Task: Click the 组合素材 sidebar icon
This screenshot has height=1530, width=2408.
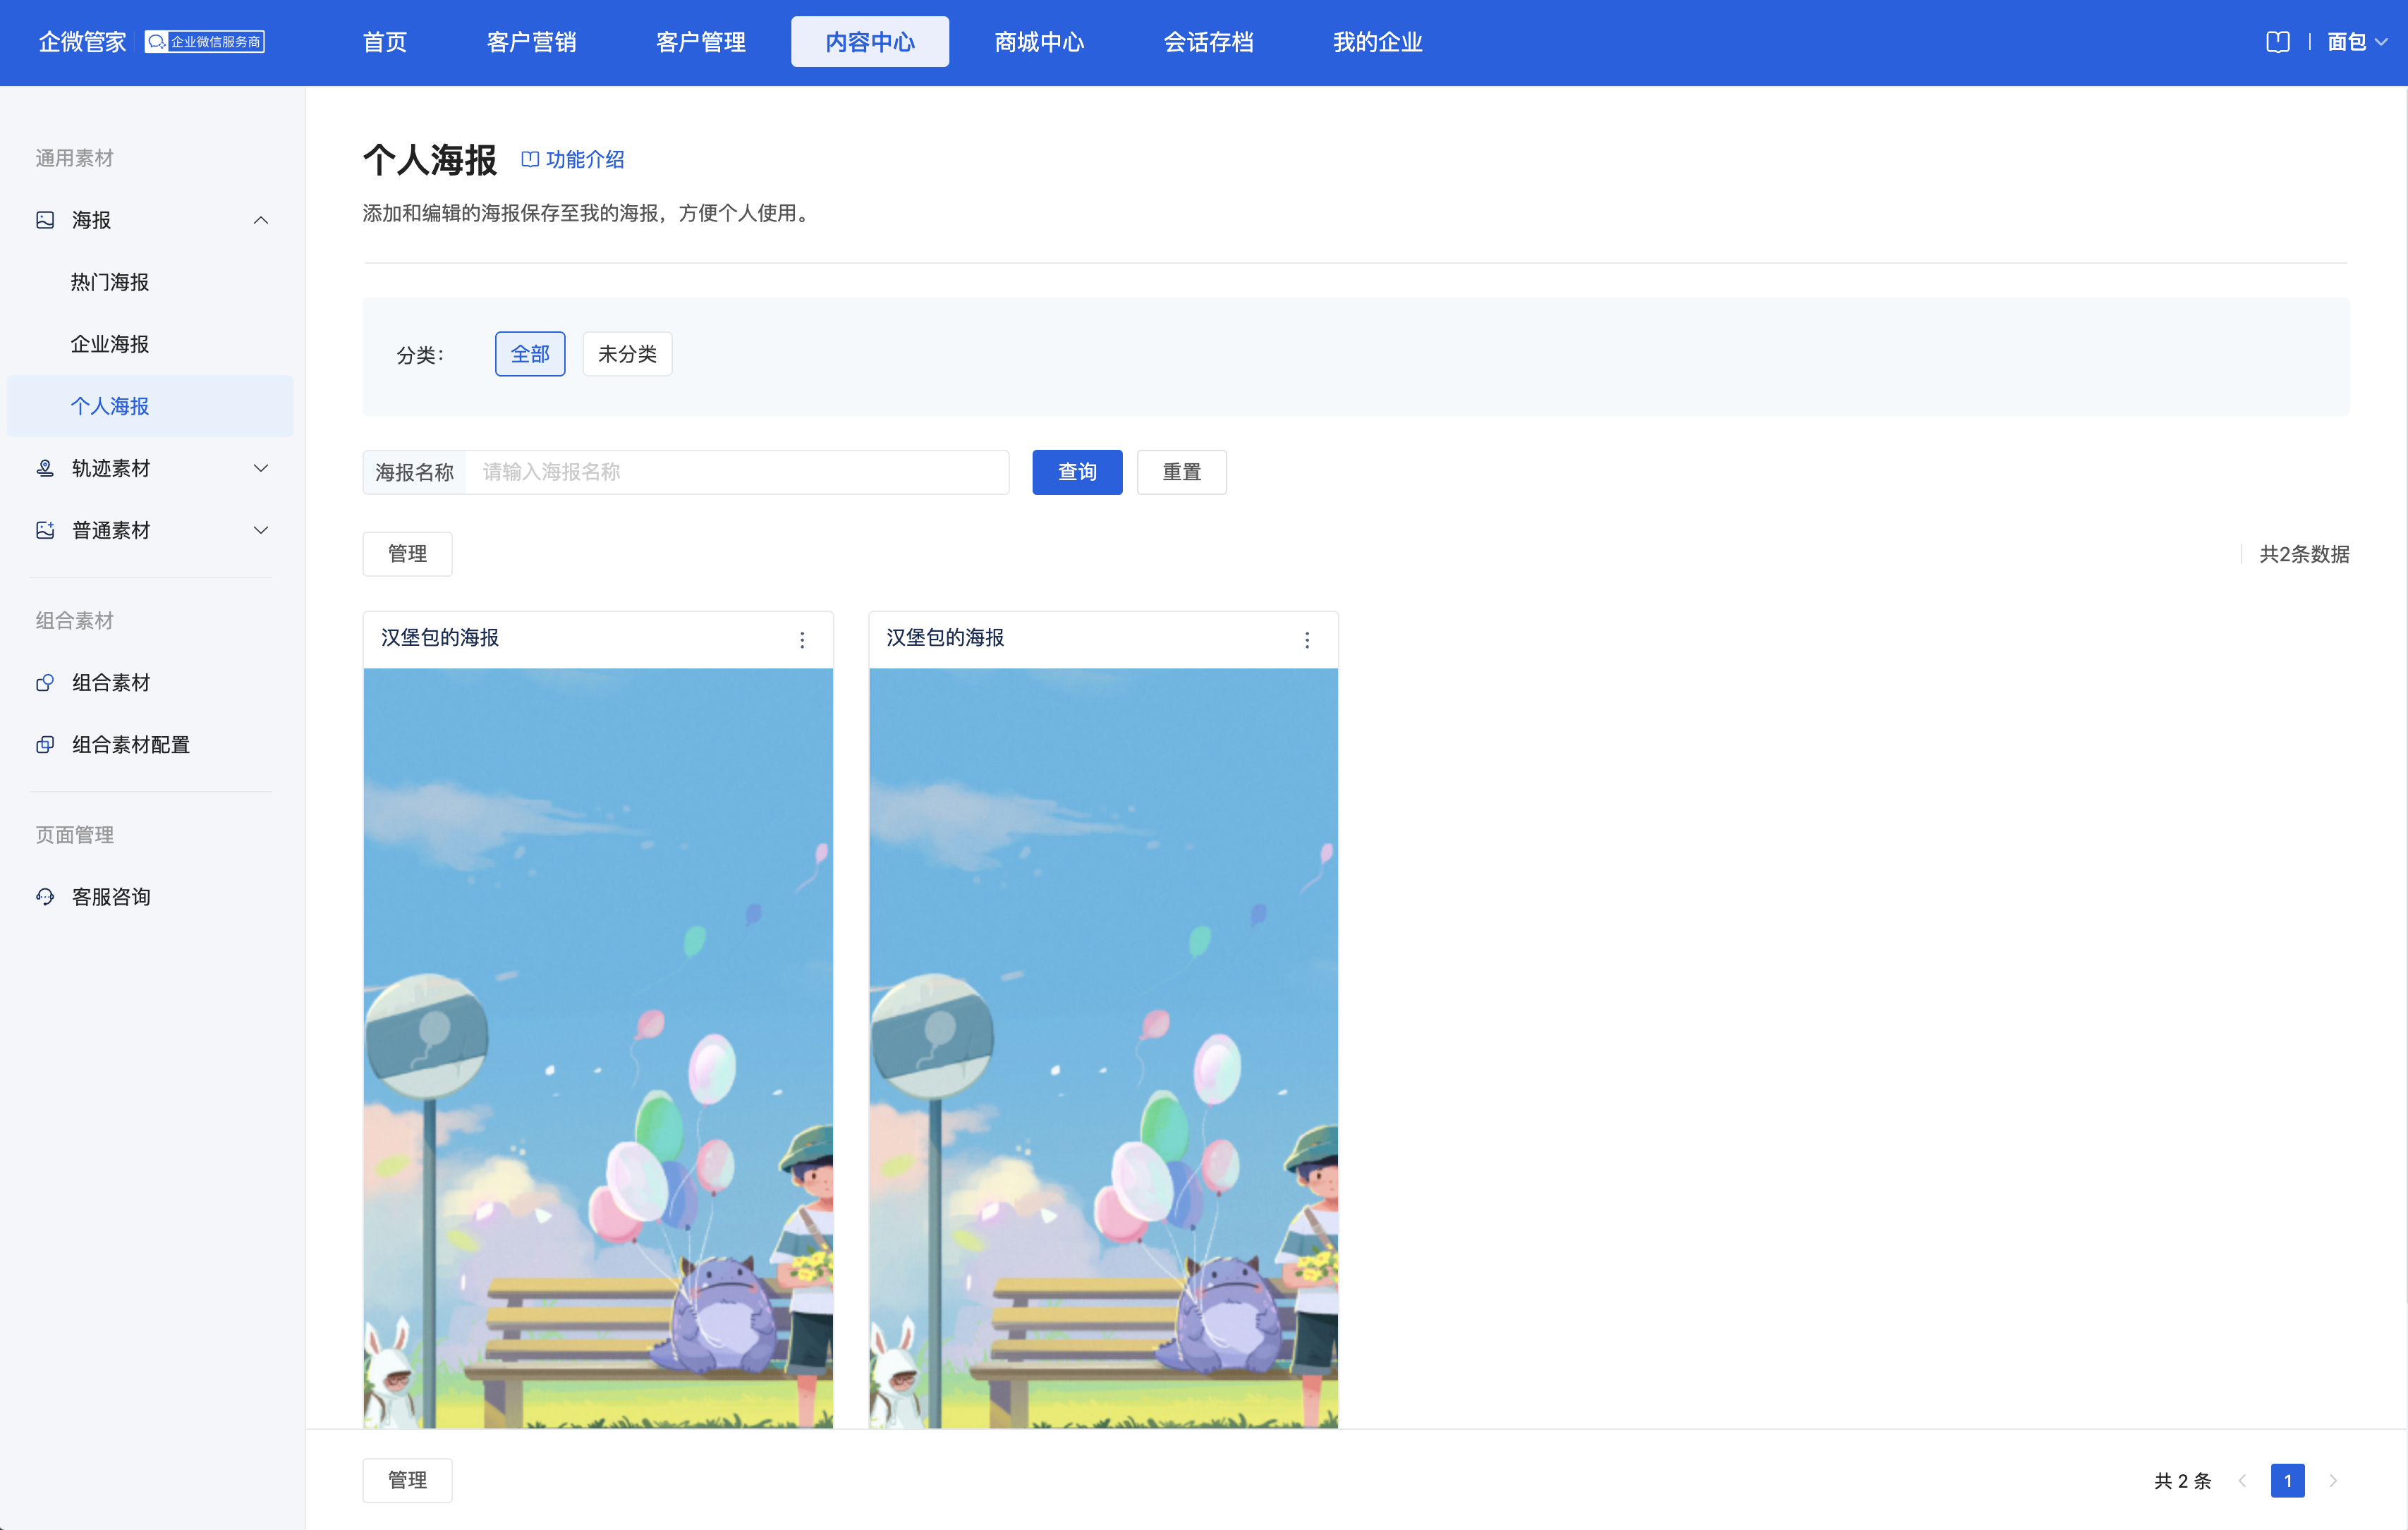Action: 45,683
